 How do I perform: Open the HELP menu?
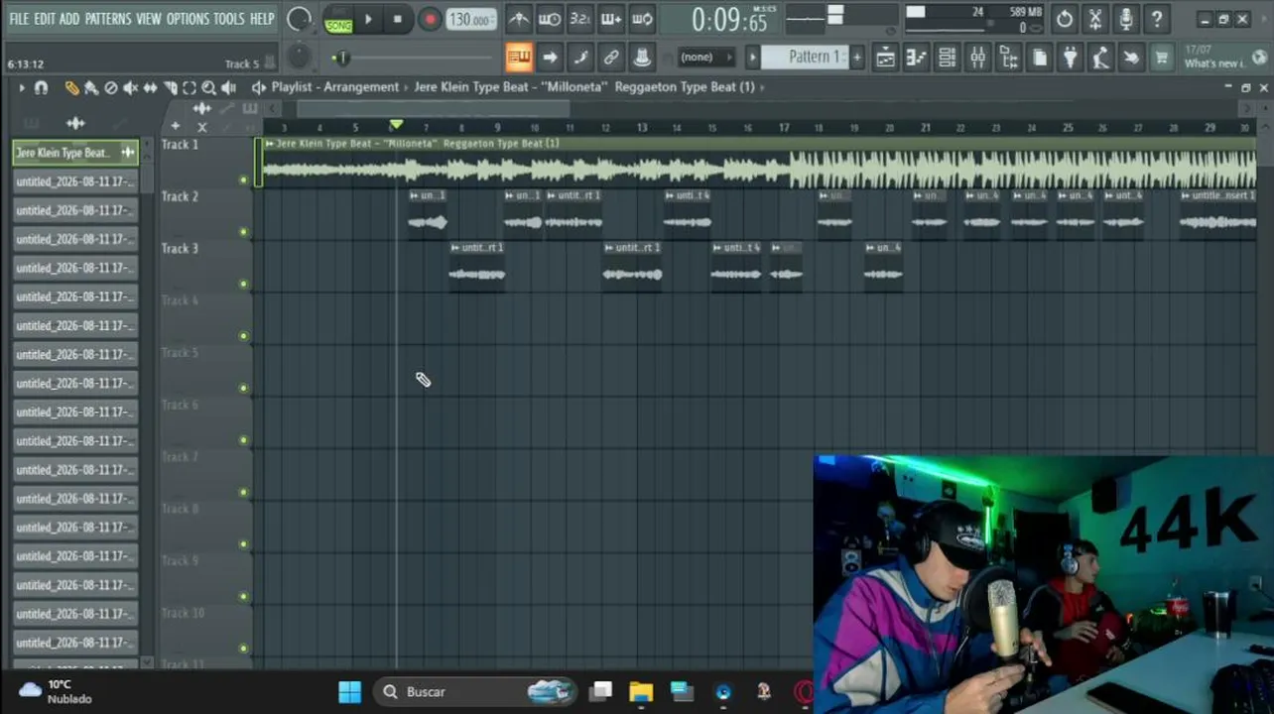click(x=262, y=19)
